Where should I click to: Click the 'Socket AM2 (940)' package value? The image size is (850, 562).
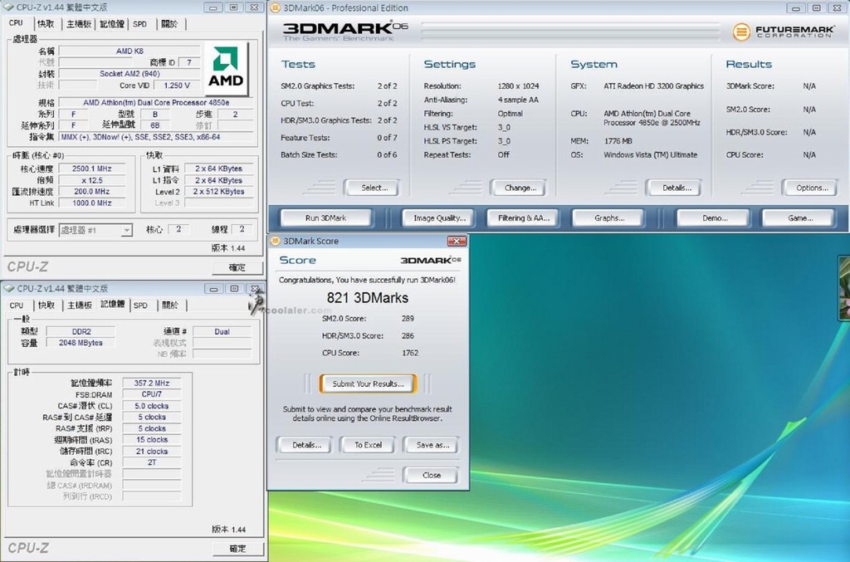pyautogui.click(x=129, y=74)
